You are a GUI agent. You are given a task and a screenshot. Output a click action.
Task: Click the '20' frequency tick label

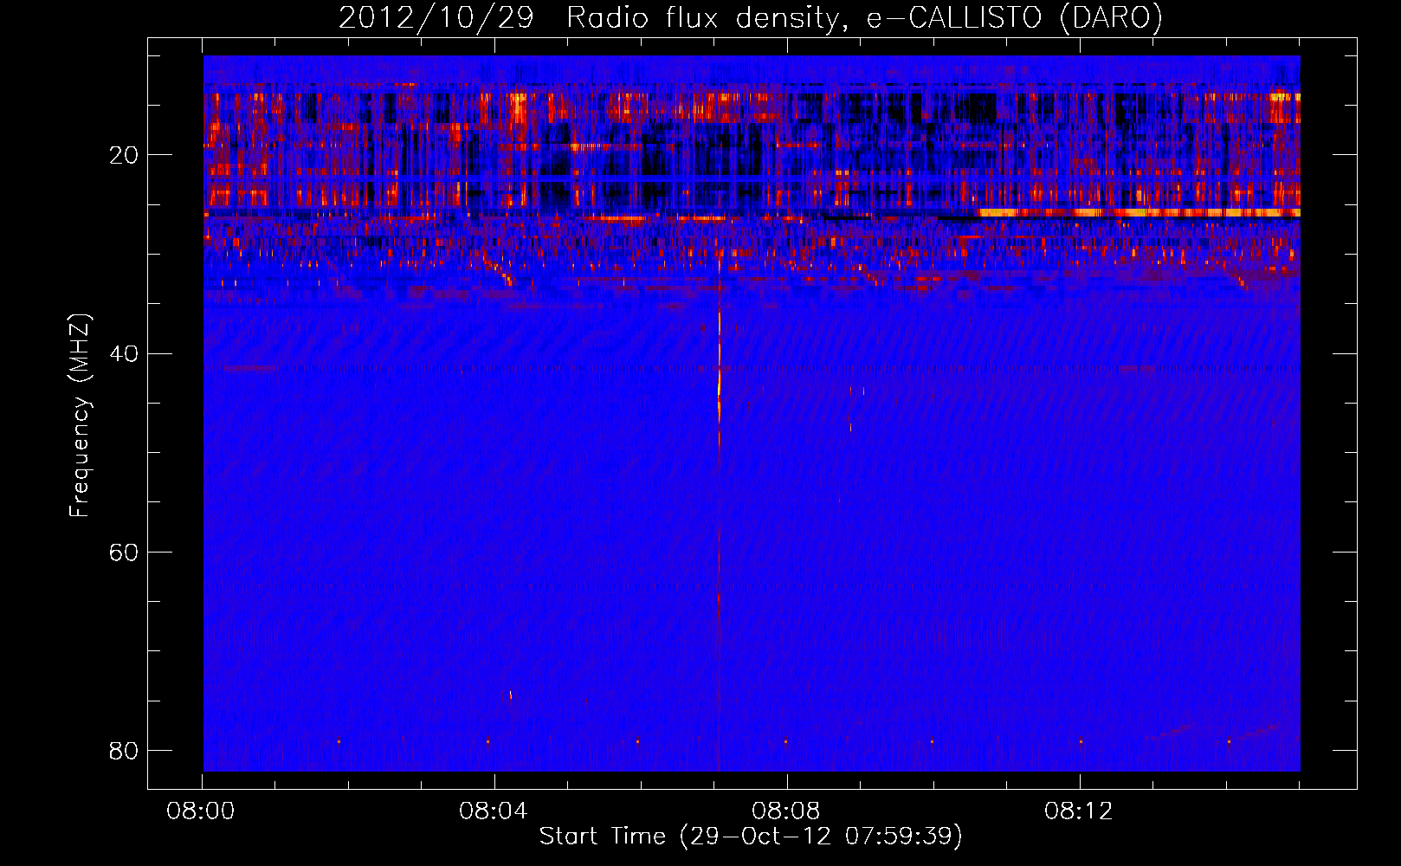point(124,155)
